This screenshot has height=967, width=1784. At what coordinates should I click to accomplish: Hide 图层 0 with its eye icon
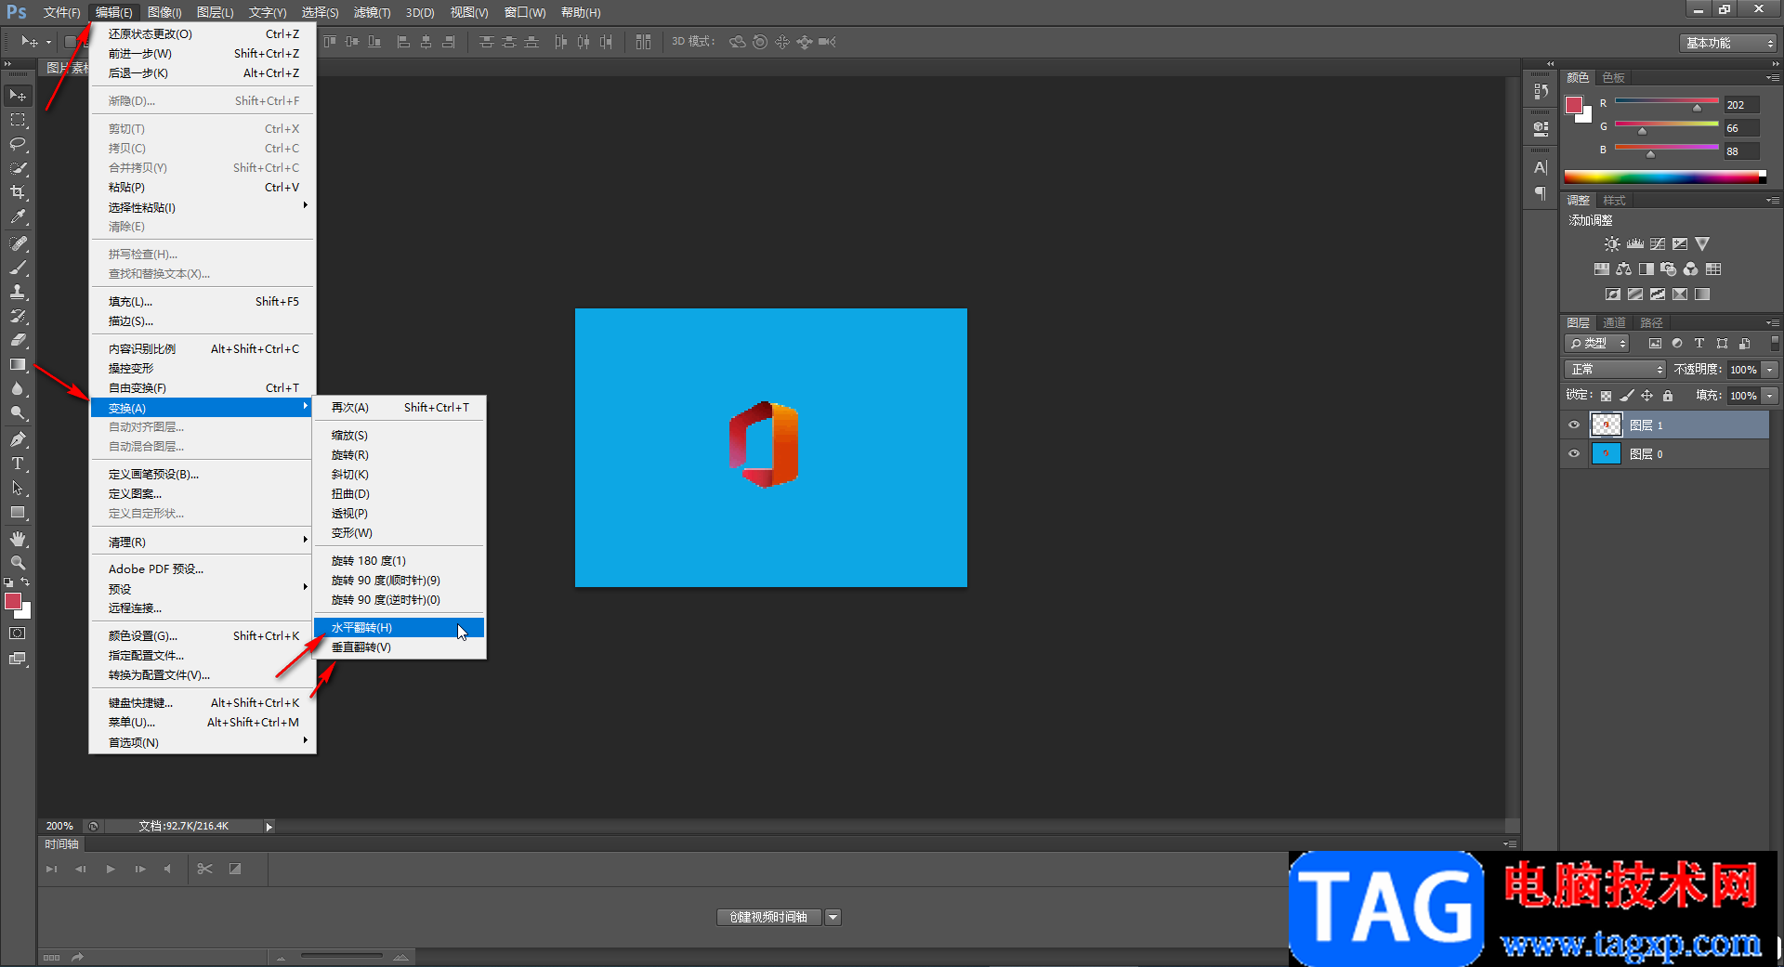click(1574, 454)
